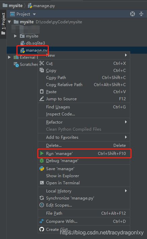Viewport: 147px width, 239px height.
Task: Click the 1: Project side tab
Action: click(3, 24)
